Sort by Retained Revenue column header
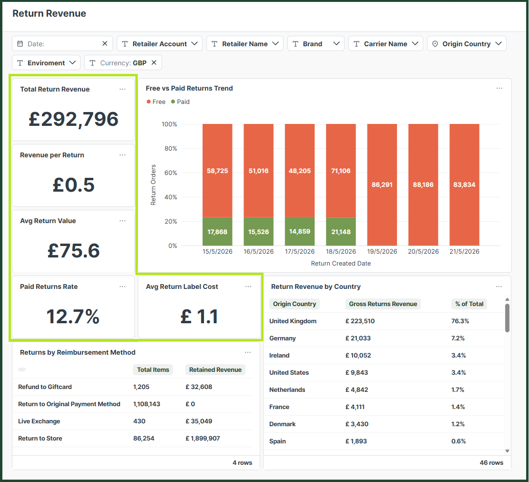 [215, 369]
